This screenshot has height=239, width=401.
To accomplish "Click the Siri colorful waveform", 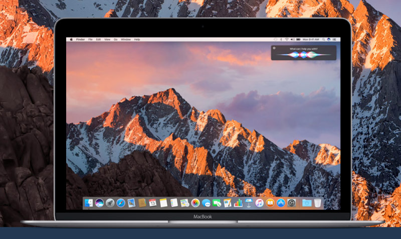I will (304, 55).
